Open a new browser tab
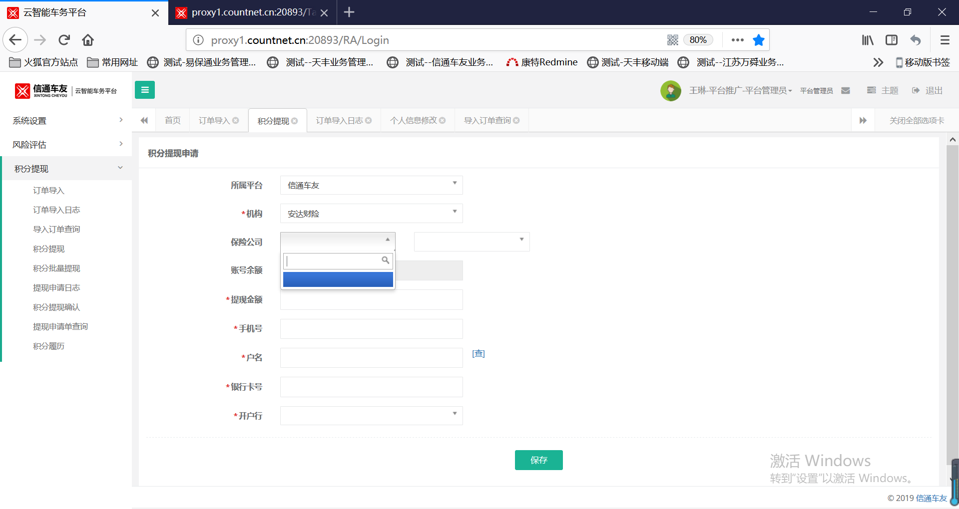959x509 pixels. (349, 12)
